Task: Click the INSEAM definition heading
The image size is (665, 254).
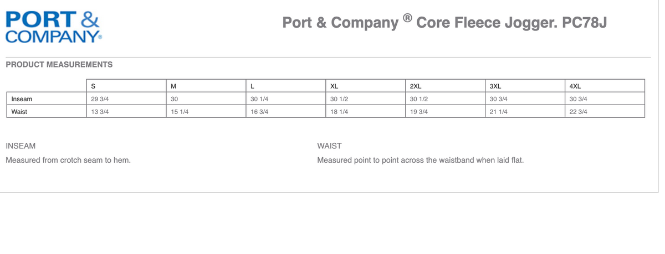Action: (x=21, y=146)
